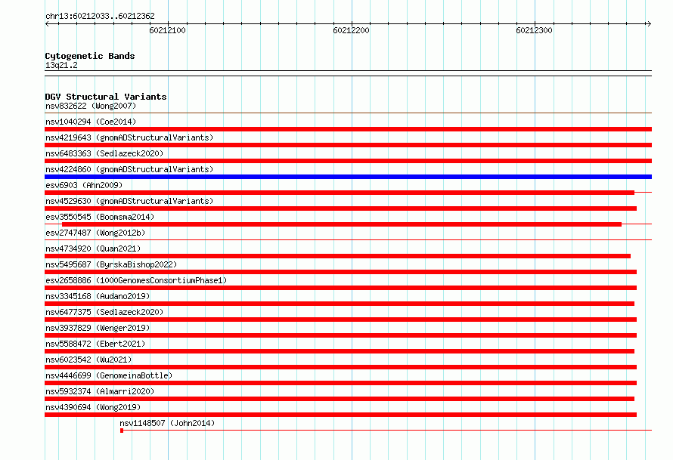673x460 pixels.
Task: Select nsv5588472 (Ebert2021) label
Action: (95, 344)
